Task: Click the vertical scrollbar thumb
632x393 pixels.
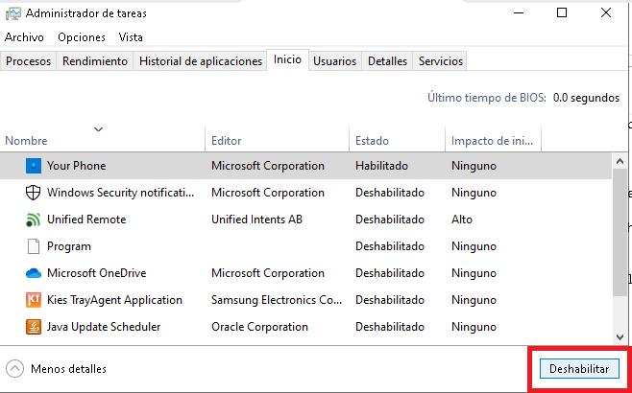Action: coord(620,233)
